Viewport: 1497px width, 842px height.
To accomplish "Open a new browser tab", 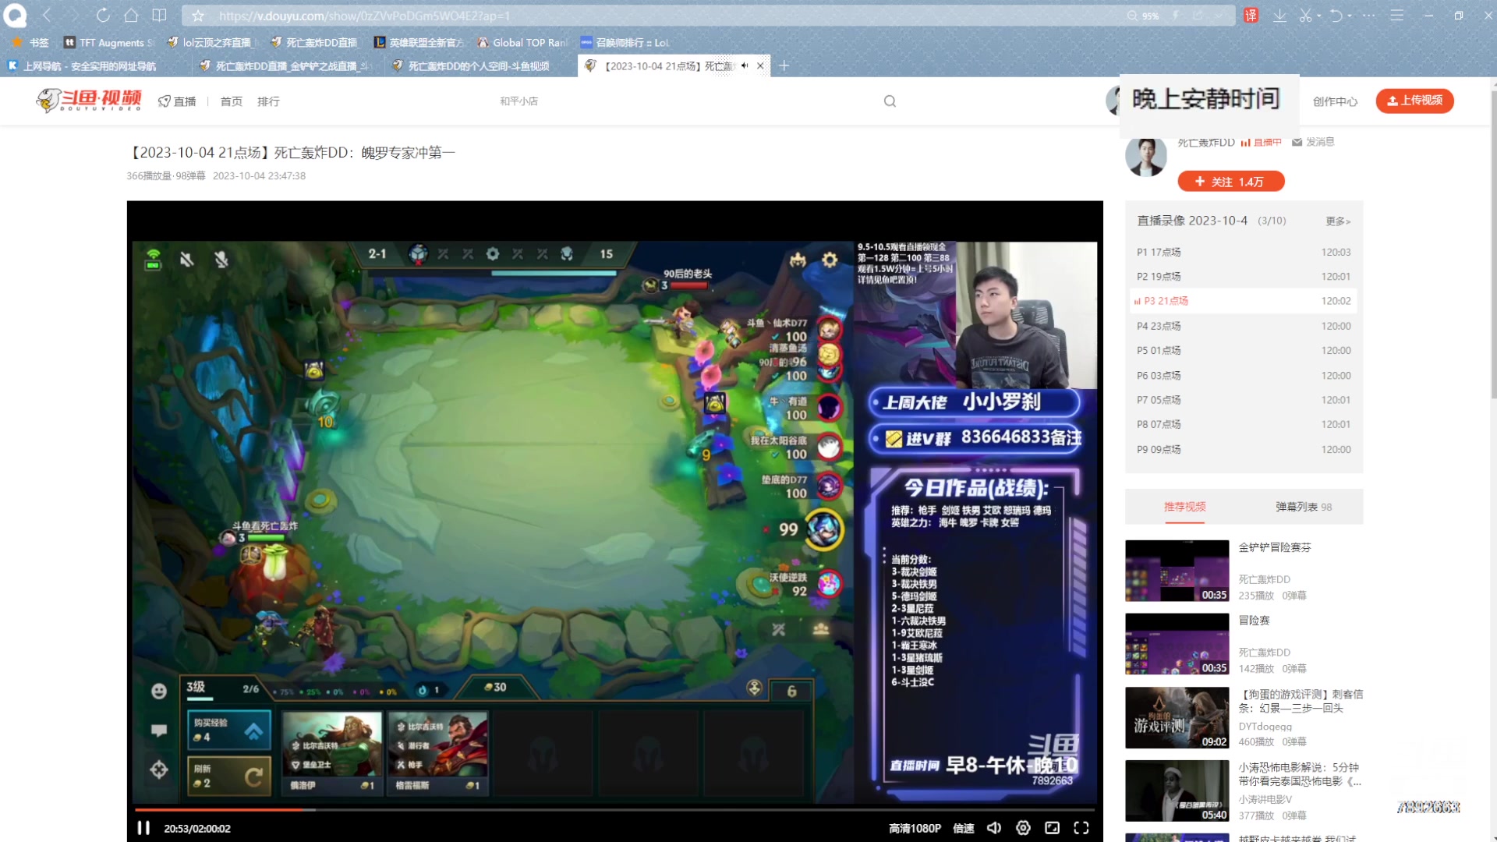I will (784, 66).
